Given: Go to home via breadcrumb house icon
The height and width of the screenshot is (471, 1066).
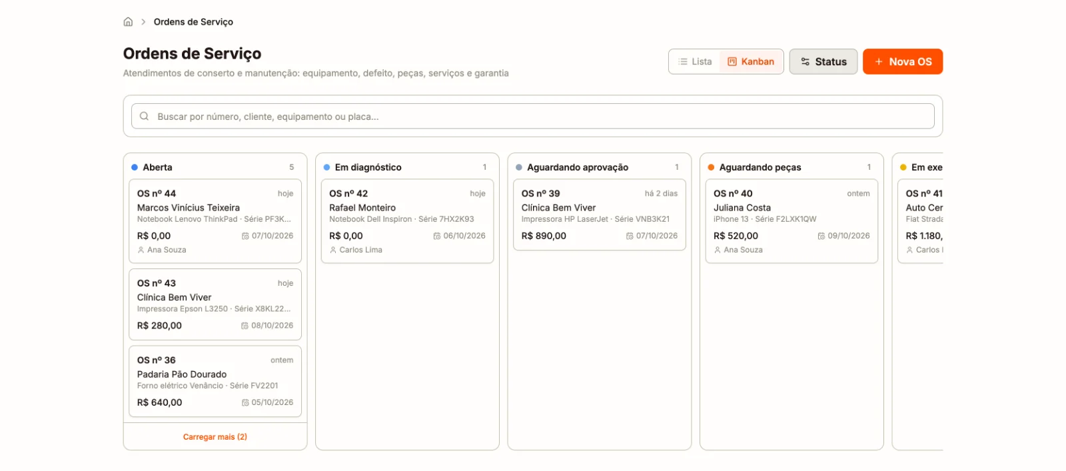Looking at the screenshot, I should [128, 22].
